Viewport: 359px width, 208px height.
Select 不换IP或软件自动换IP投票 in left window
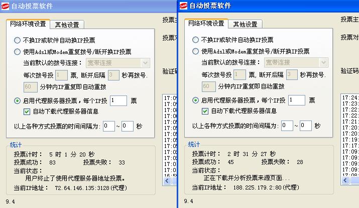(18, 40)
